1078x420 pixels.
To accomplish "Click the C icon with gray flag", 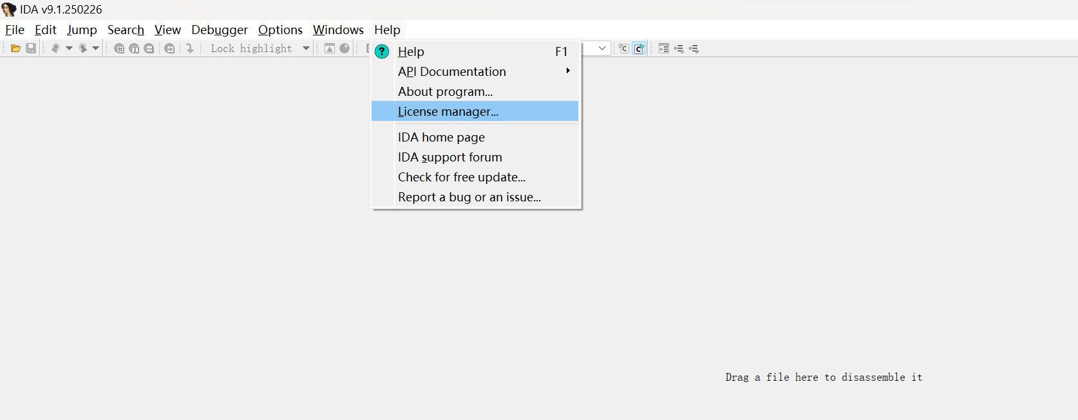I will point(623,48).
